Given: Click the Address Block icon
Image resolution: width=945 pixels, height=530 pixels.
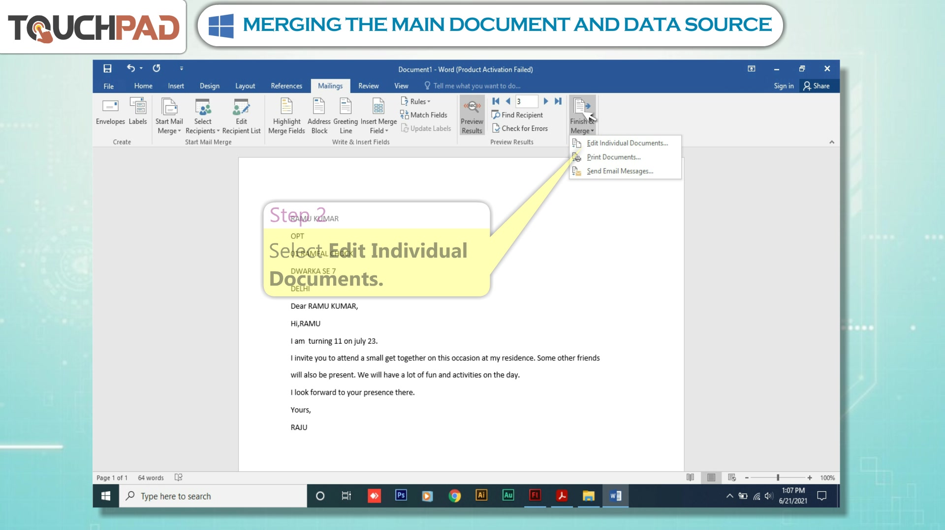Looking at the screenshot, I should pos(319,116).
